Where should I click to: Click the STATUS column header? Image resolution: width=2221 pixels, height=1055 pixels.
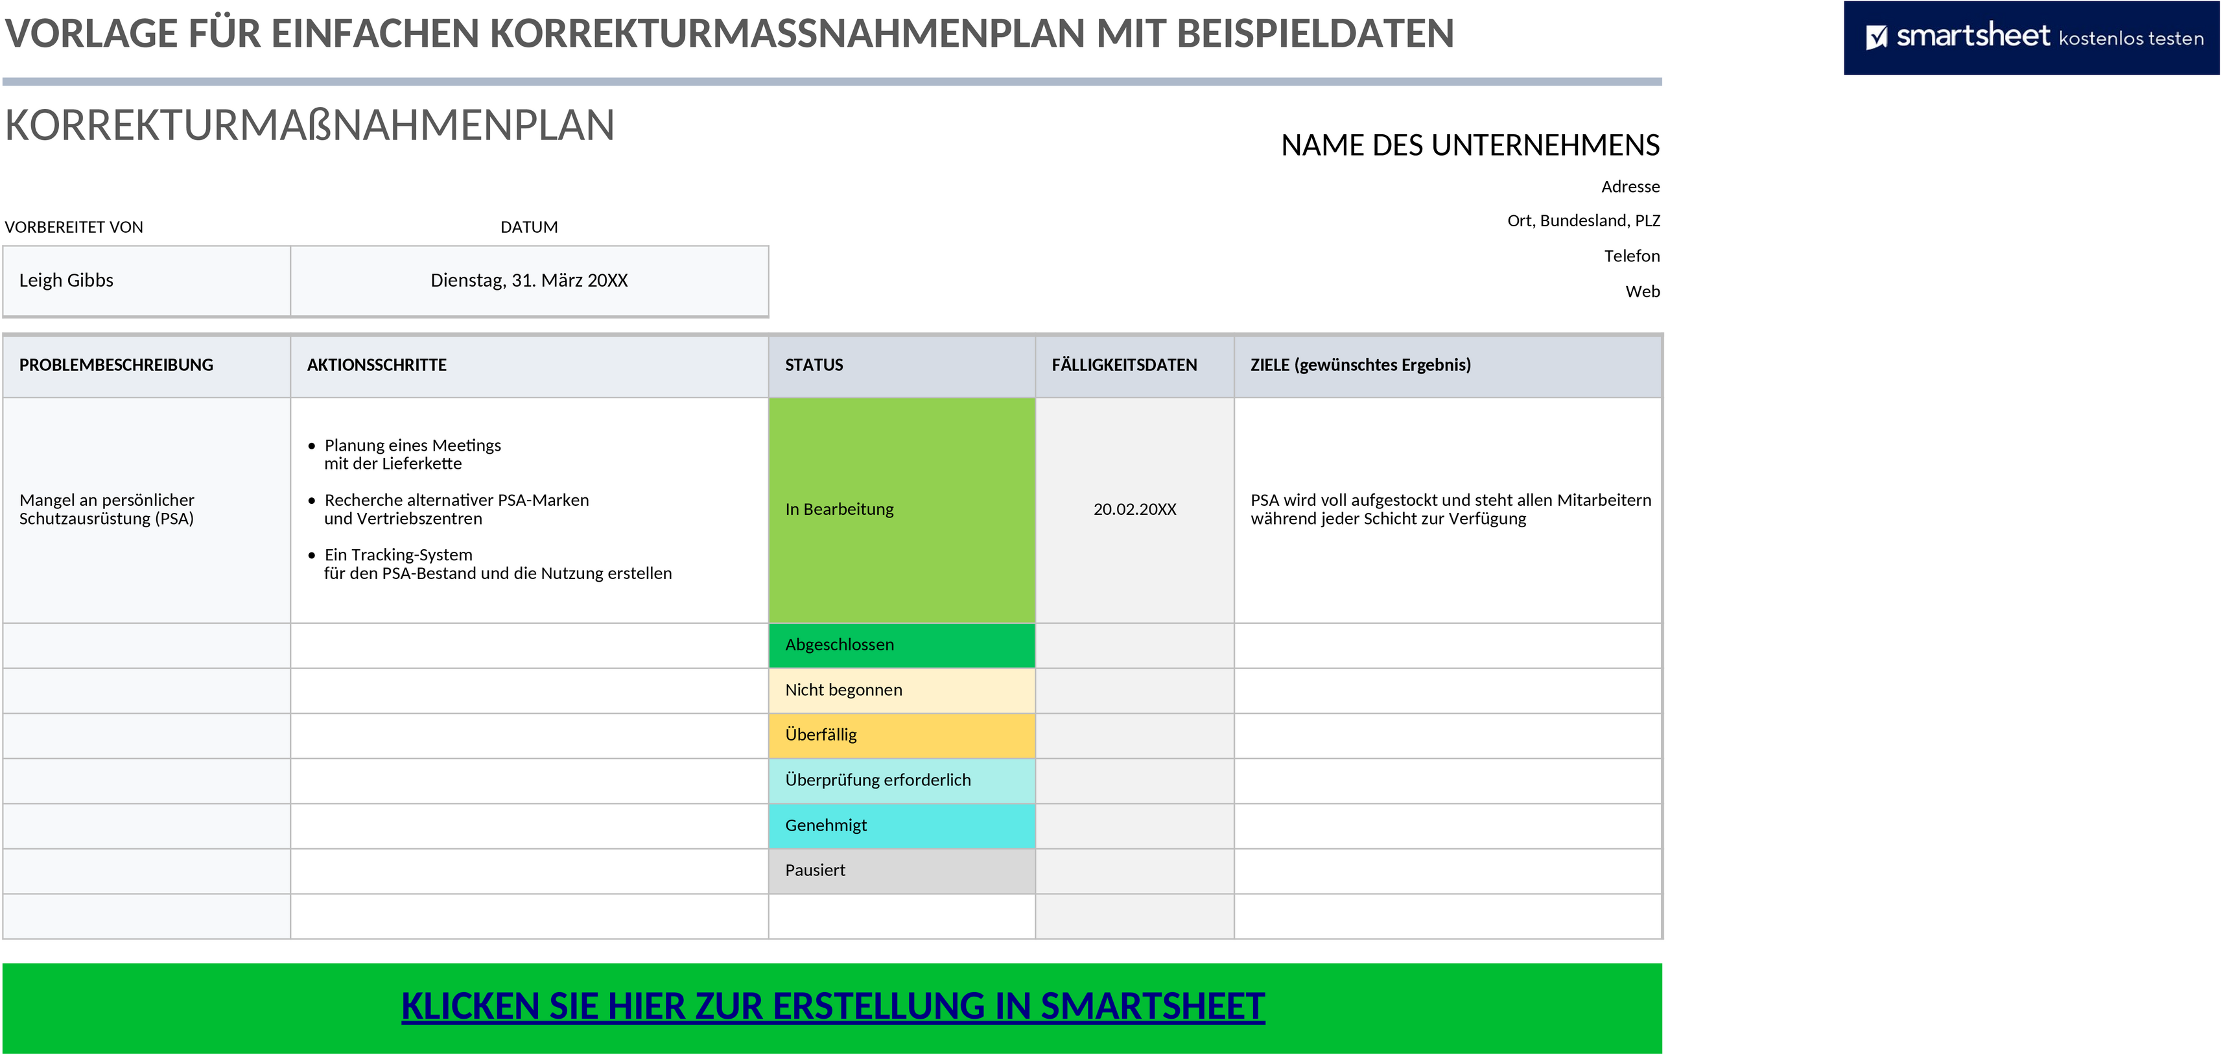(902, 365)
